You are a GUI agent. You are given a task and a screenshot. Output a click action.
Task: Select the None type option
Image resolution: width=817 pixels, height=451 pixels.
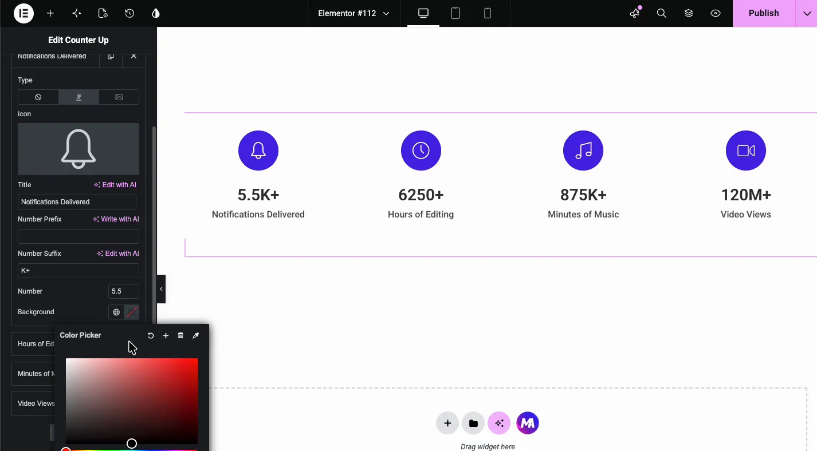pyautogui.click(x=38, y=97)
